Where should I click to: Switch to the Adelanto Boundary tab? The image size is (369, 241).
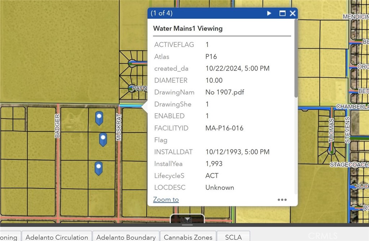(x=126, y=237)
